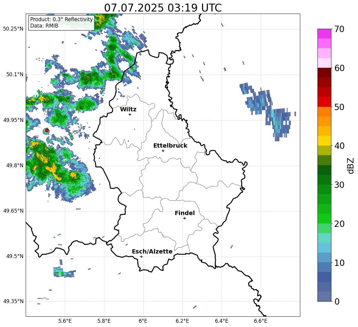Click the Wiltz city label
This screenshot has width=358, height=327.
128,110
